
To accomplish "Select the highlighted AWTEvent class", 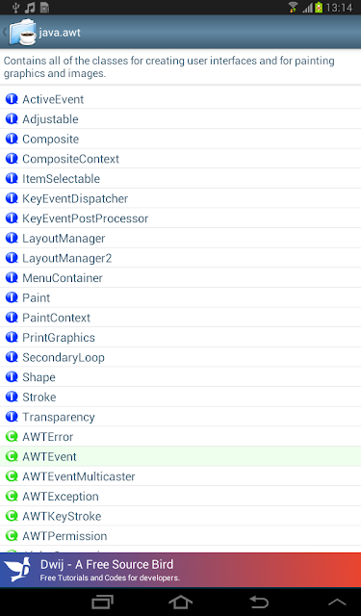I will [x=180, y=456].
